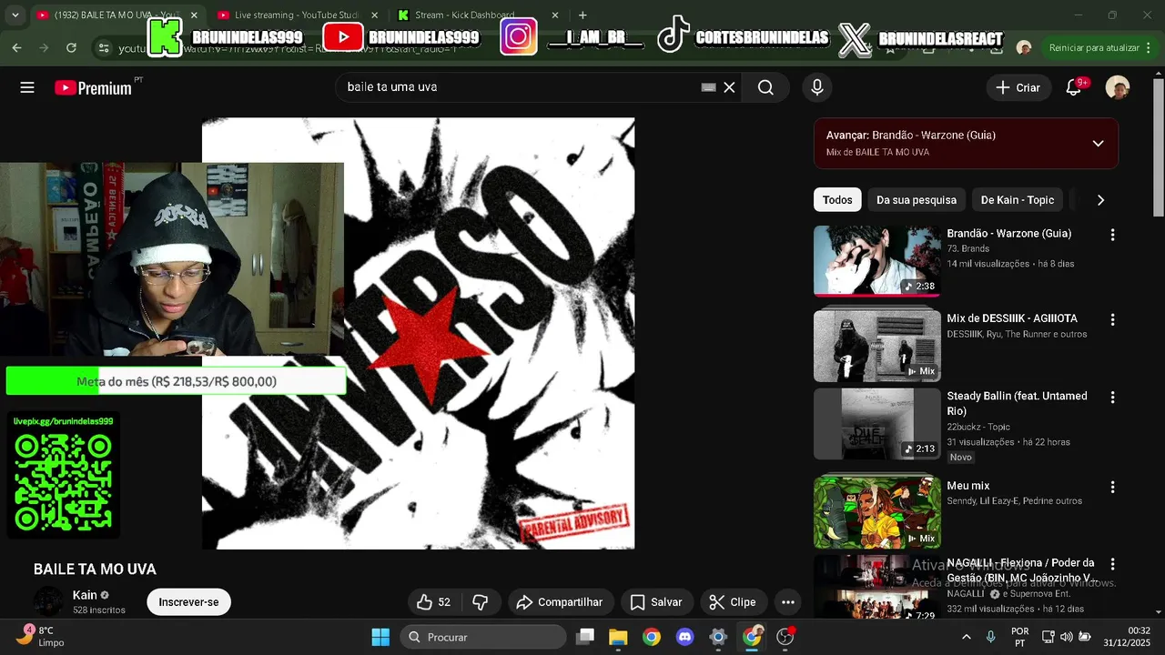The height and width of the screenshot is (655, 1165).
Task: Click the Clipe button
Action: [733, 602]
